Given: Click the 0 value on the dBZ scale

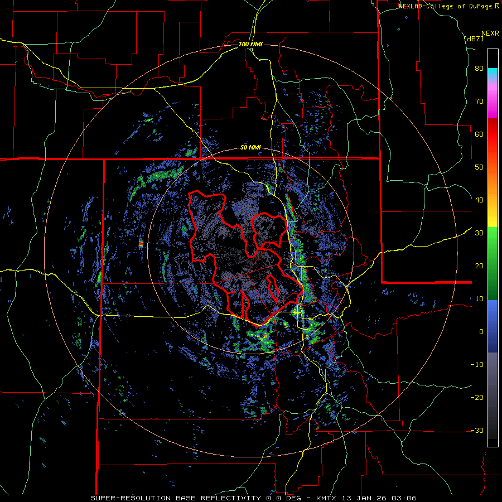Looking at the screenshot, I should (481, 332).
